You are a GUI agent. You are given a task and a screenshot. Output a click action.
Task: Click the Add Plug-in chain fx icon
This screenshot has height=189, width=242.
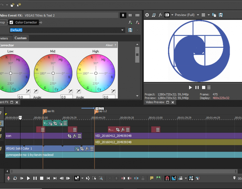tap(130, 22)
